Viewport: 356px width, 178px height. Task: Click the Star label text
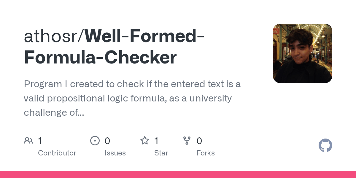pyautogui.click(x=161, y=153)
